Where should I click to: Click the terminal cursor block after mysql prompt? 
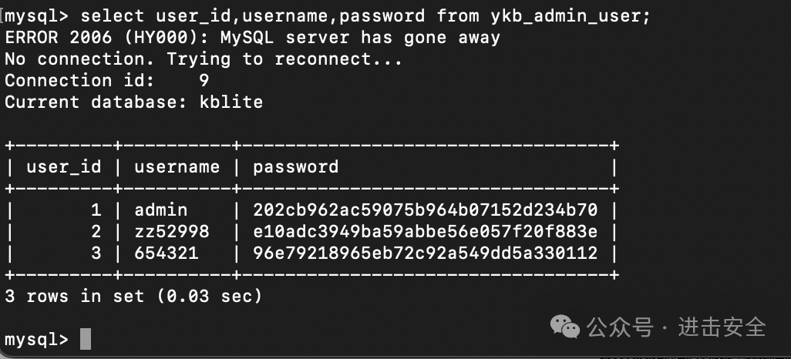(86, 339)
